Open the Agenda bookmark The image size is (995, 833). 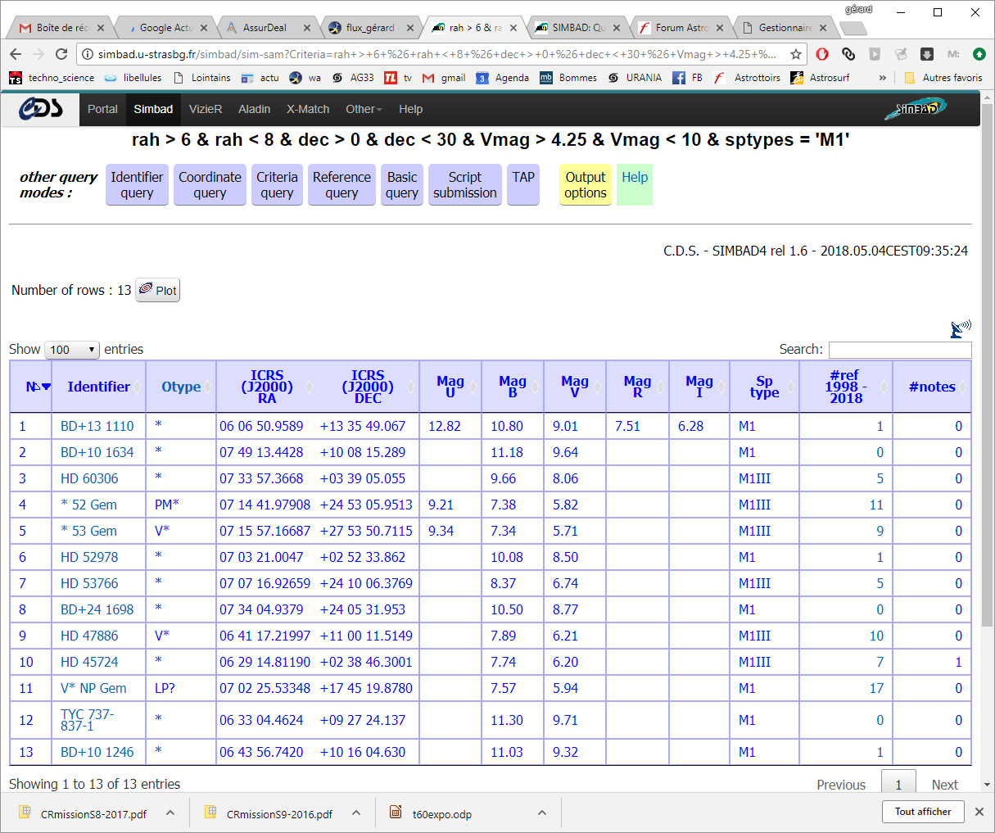point(503,78)
